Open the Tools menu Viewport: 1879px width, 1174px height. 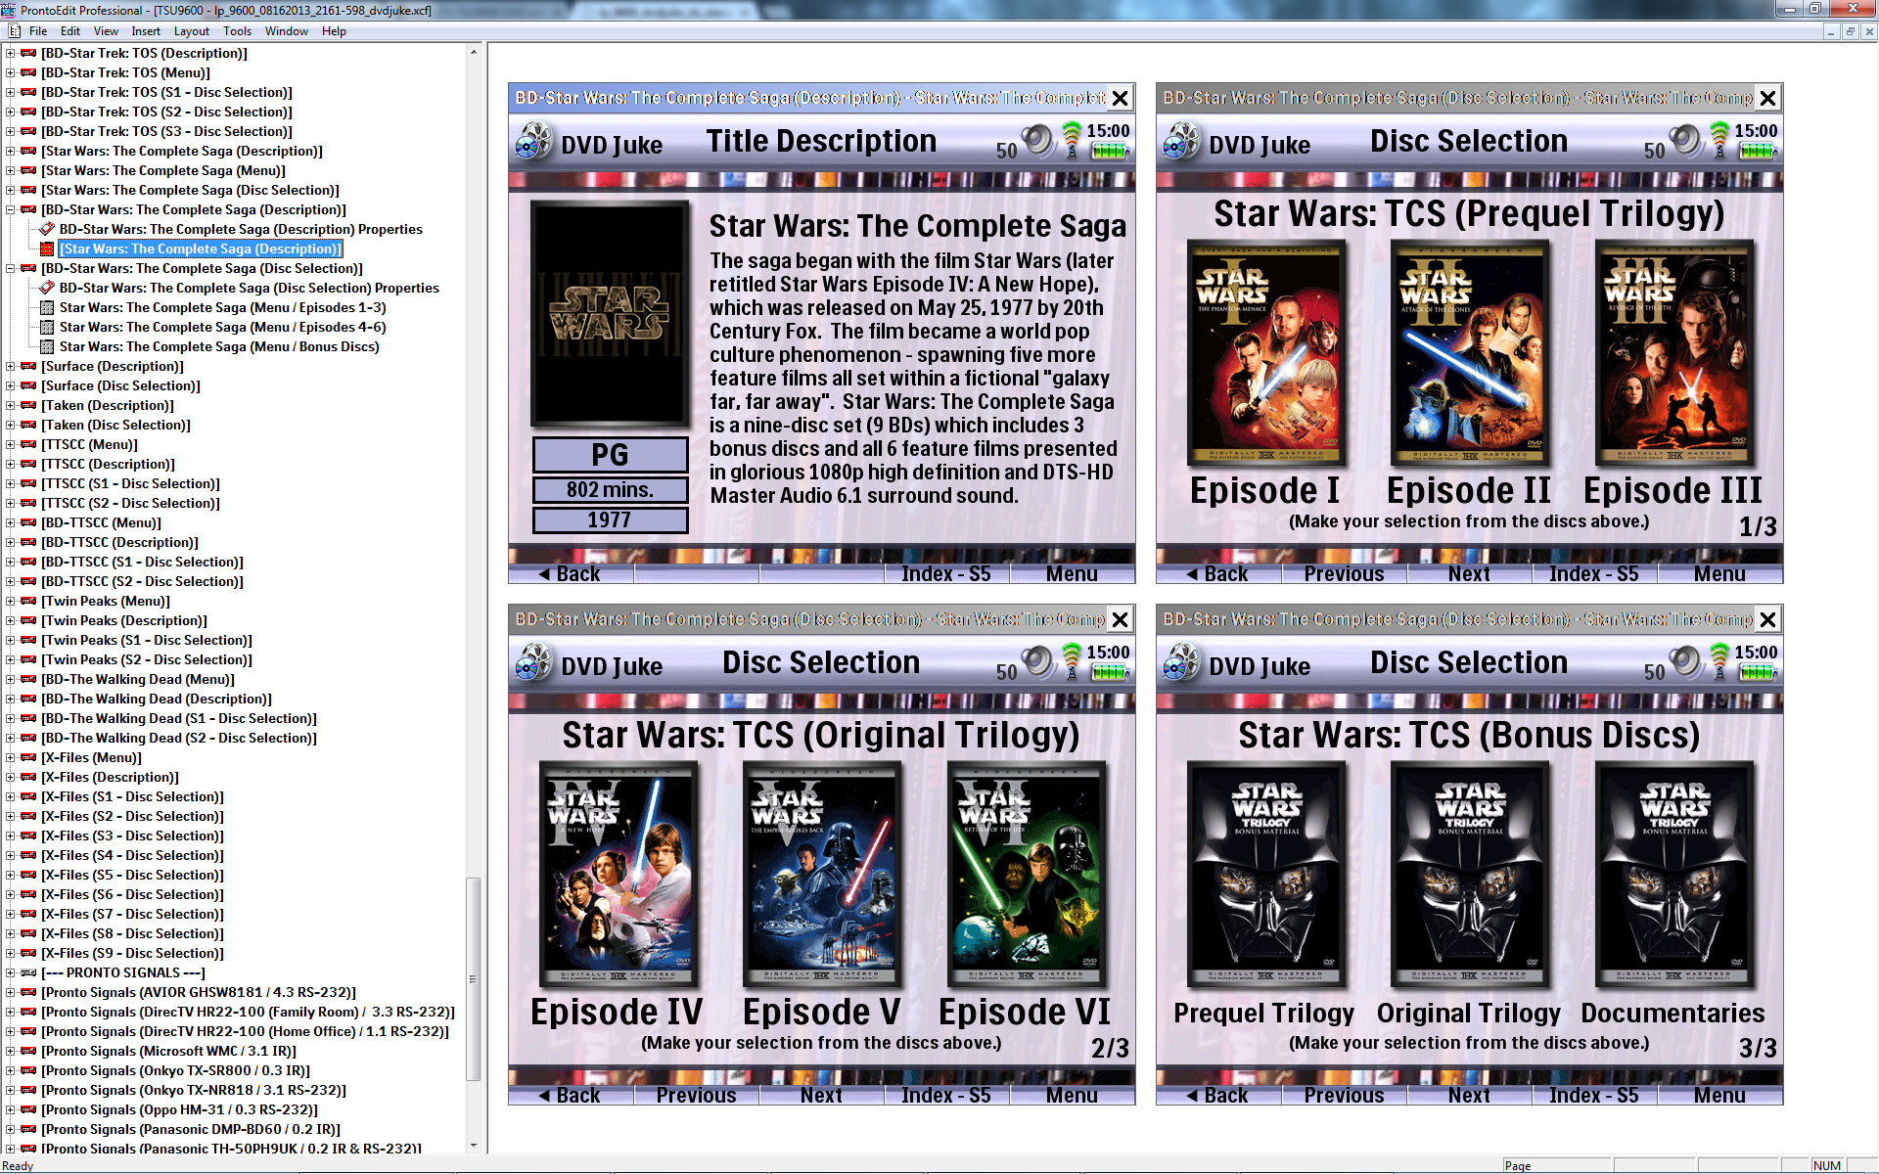[237, 31]
